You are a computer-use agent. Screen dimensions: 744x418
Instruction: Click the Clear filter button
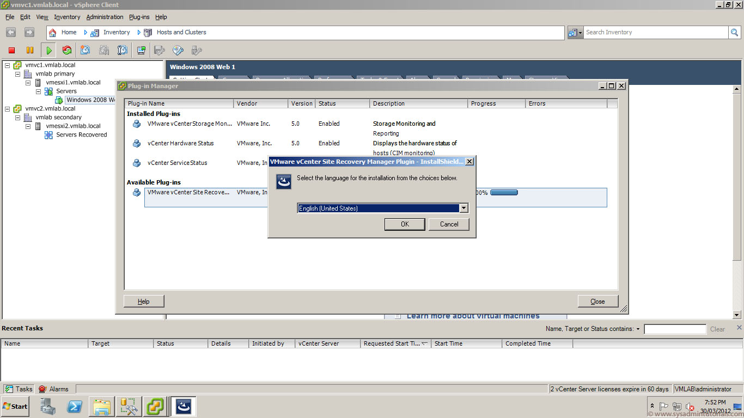(718, 329)
